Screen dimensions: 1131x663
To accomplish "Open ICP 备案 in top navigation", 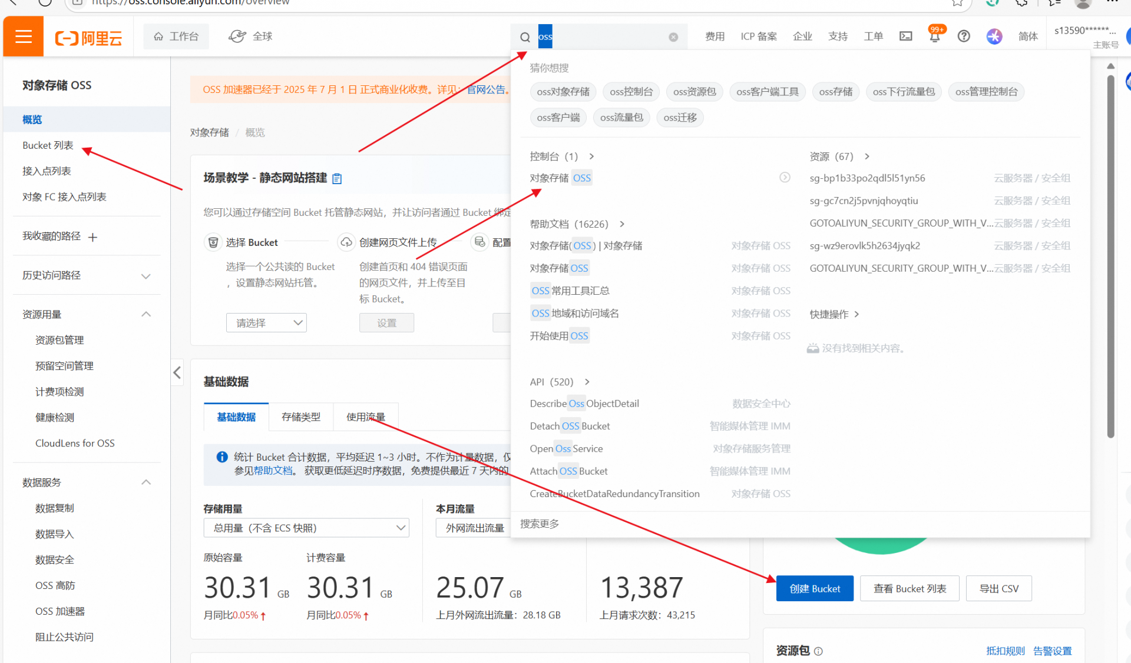I will pos(759,36).
